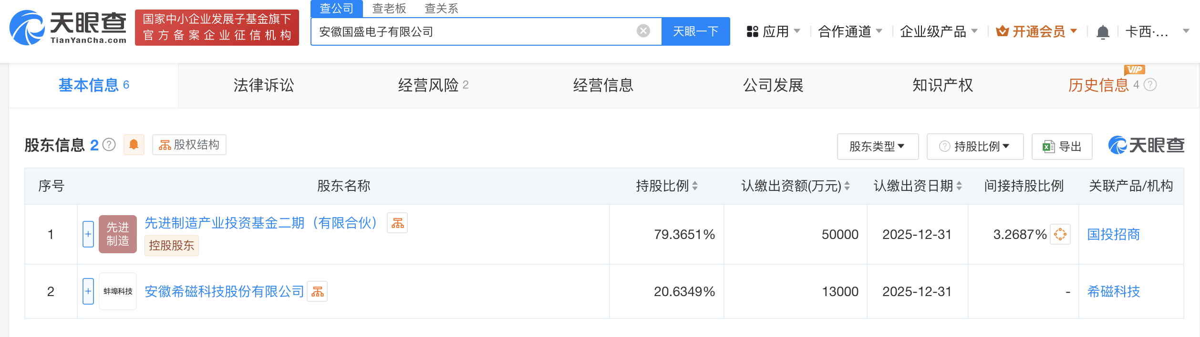Open the notifications bell
This screenshot has width=1200, height=337.
1102,32
